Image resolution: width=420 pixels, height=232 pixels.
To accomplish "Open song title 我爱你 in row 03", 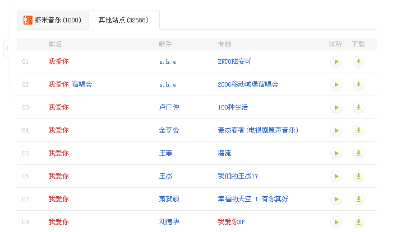I will coord(59,107).
